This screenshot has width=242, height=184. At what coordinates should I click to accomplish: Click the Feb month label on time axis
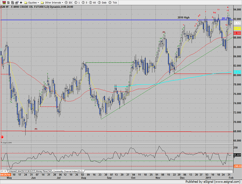pos(231,178)
